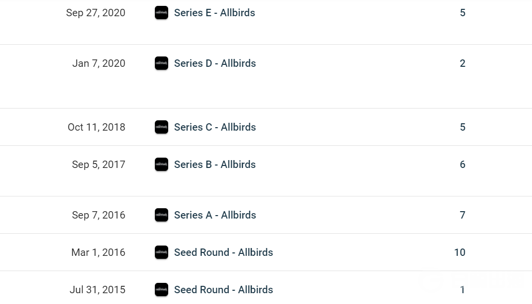Open the Series C - Allbirds link
This screenshot has width=532, height=304.
tap(215, 127)
